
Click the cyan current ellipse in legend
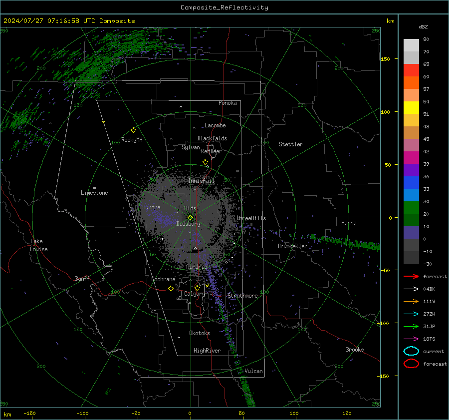[x=411, y=351]
